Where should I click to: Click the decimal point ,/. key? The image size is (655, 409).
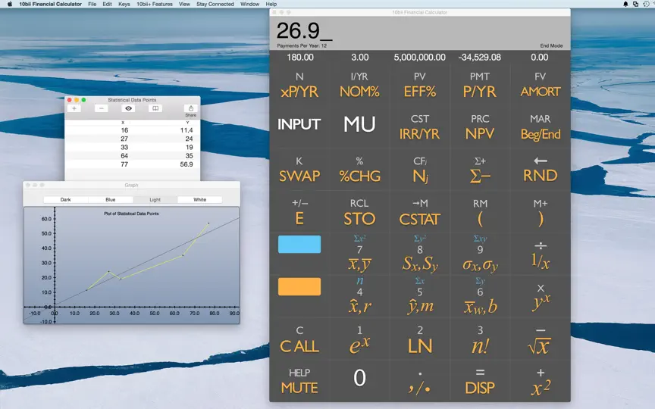click(x=420, y=382)
